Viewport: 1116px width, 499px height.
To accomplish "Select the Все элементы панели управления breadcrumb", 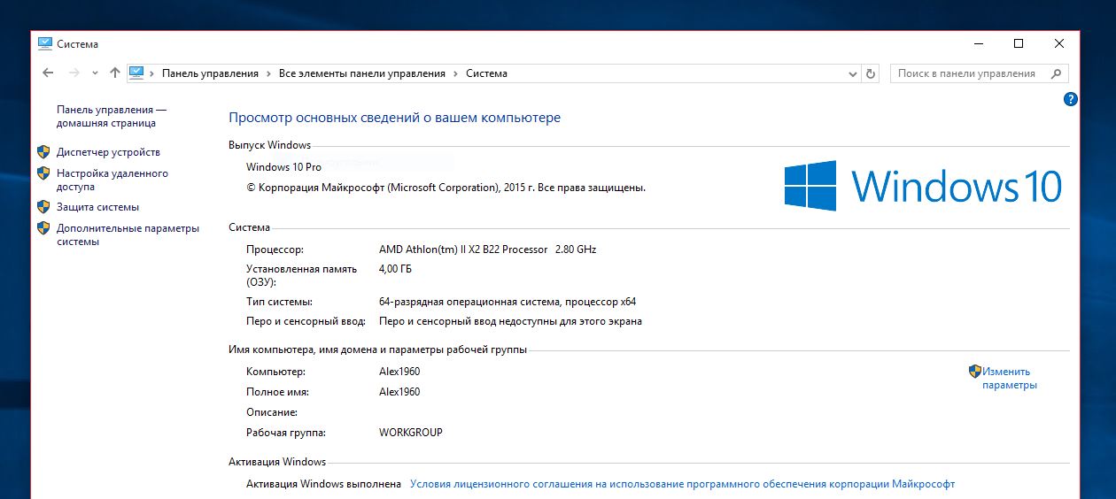I will pyautogui.click(x=361, y=74).
